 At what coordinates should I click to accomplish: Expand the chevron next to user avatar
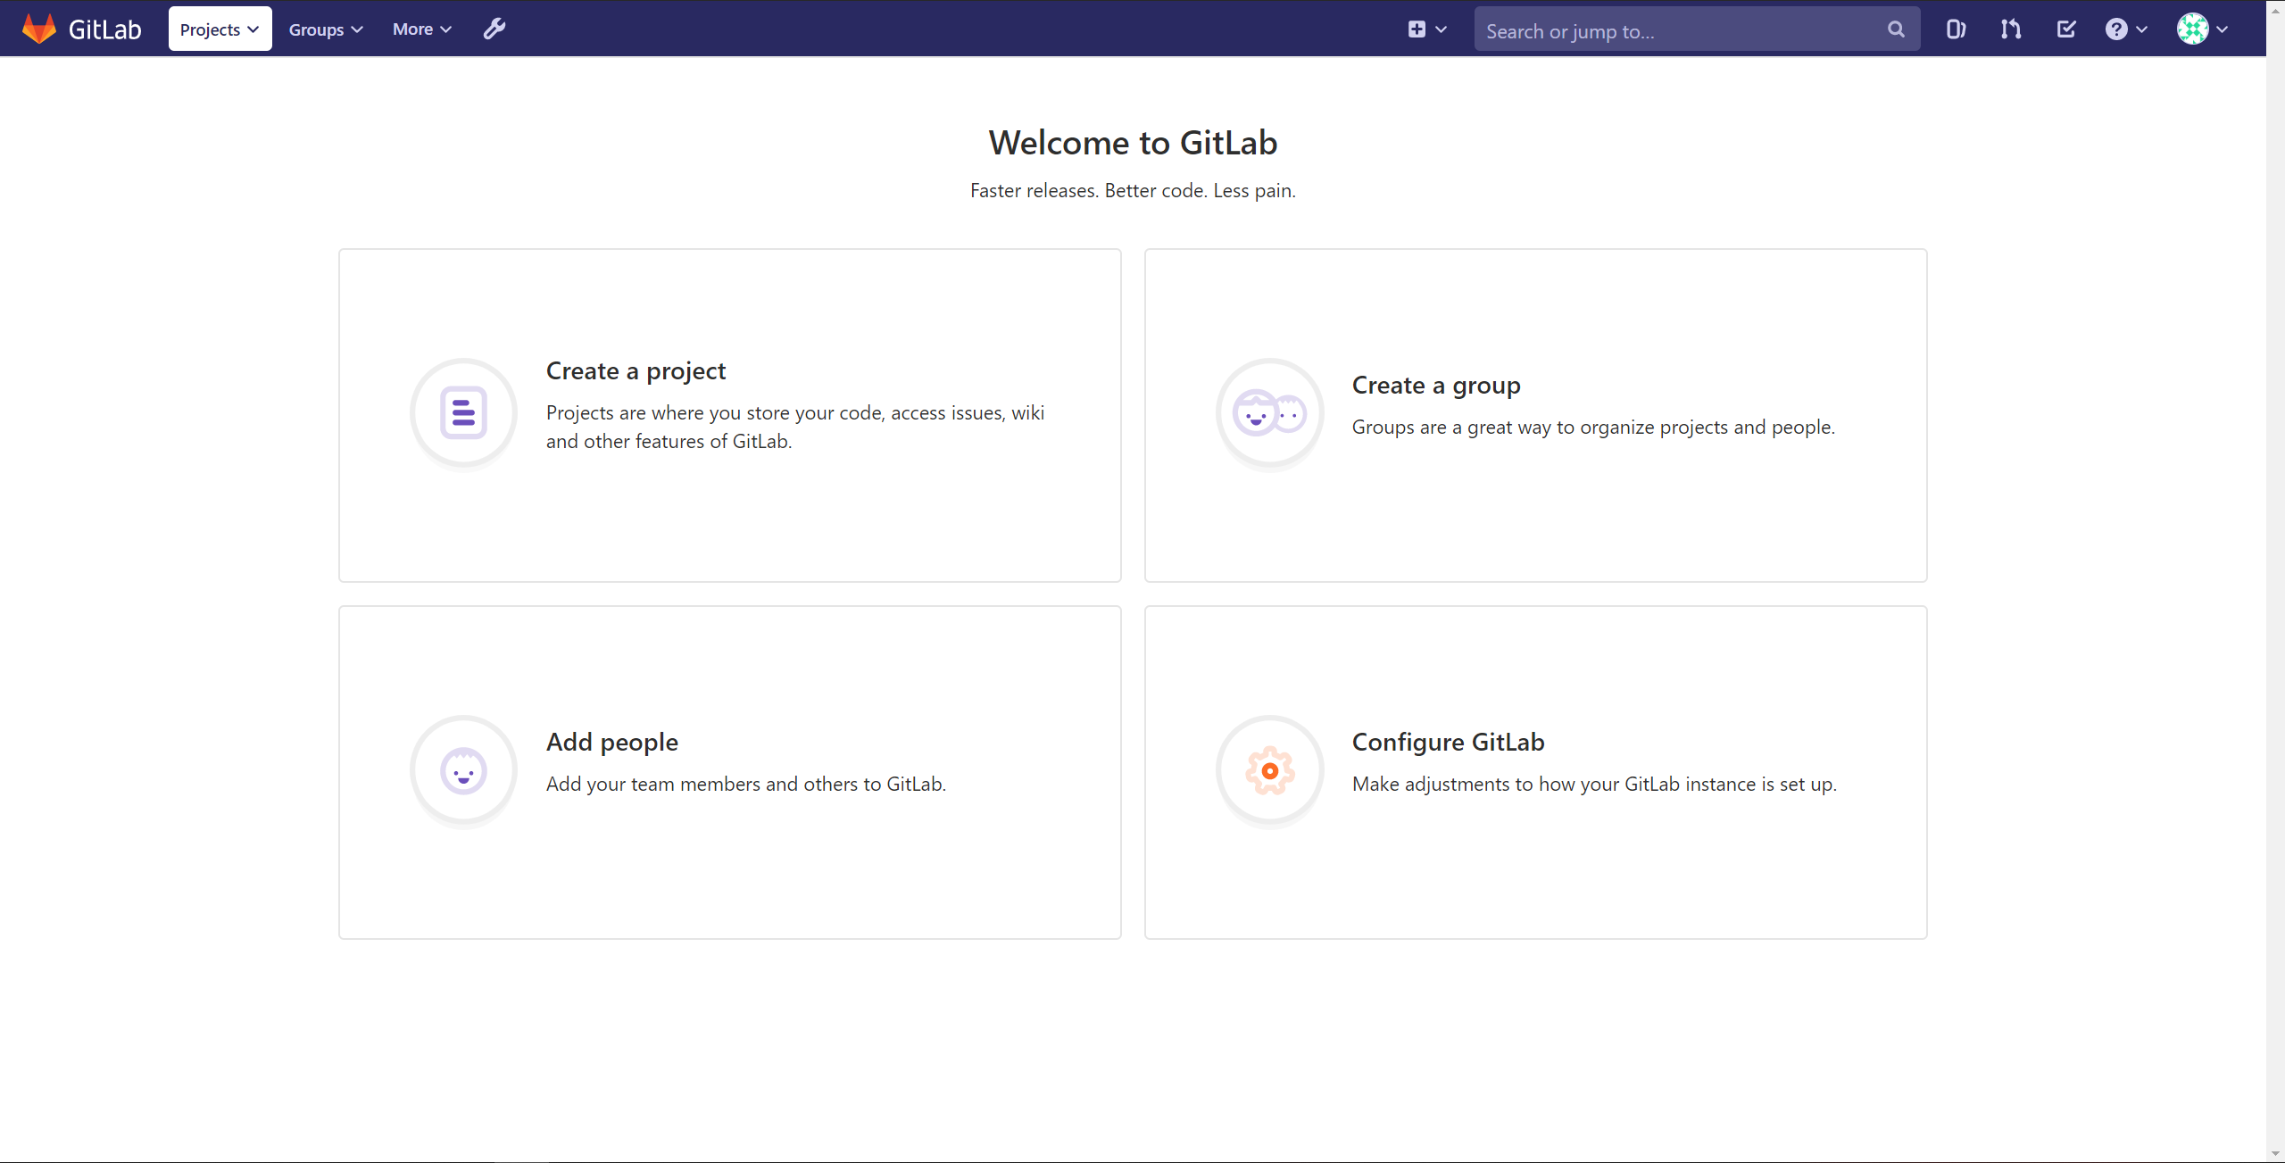[2223, 29]
